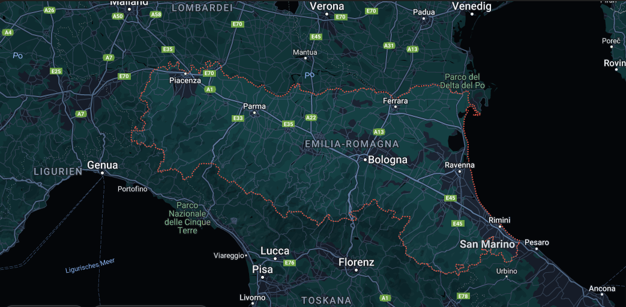Select the Ravenna city label

[x=460, y=165]
